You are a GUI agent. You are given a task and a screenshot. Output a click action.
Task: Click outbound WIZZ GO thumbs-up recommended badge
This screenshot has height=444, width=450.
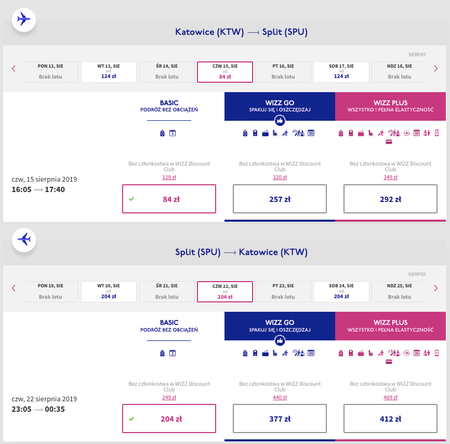(x=280, y=120)
